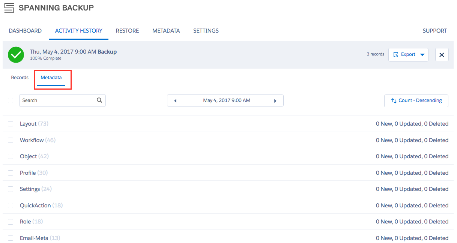
Task: Check the Workflow row checkbox
Action: pyautogui.click(x=11, y=140)
